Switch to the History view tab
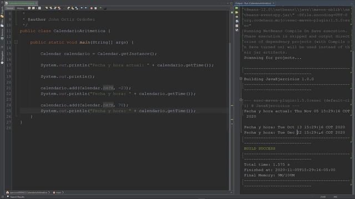The image size is (355, 199). click(x=21, y=8)
